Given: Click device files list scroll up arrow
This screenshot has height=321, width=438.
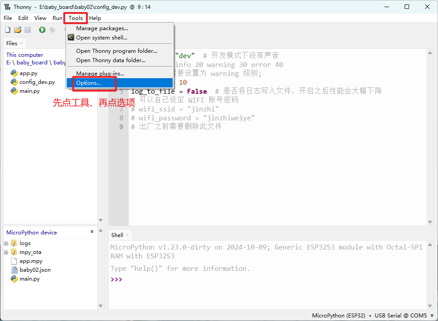Looking at the screenshot, I should [x=101, y=230].
